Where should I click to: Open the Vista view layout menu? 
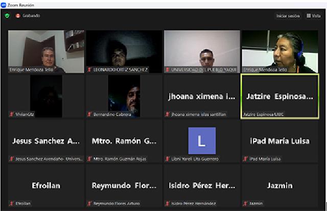(x=313, y=16)
